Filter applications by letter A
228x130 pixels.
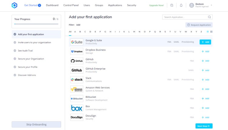75,32
